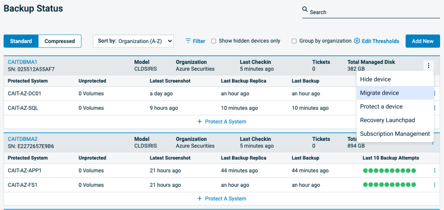The image size is (444, 210).
Task: Click the CAIT-AZ-SQL protected system
Action: pos(23,108)
